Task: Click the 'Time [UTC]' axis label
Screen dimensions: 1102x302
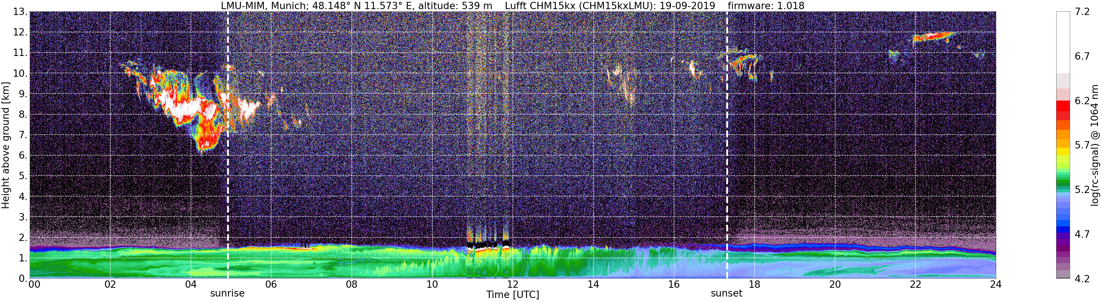Action: click(x=512, y=295)
